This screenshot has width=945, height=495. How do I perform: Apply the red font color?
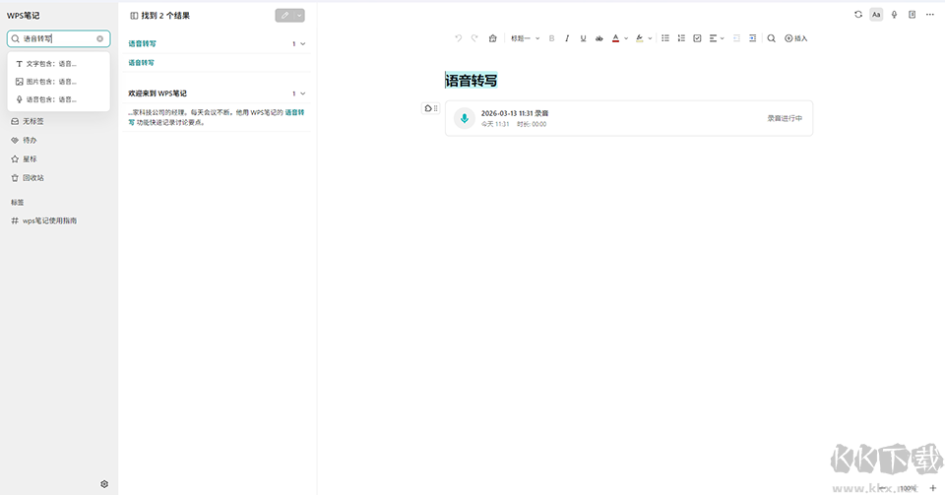pos(615,38)
